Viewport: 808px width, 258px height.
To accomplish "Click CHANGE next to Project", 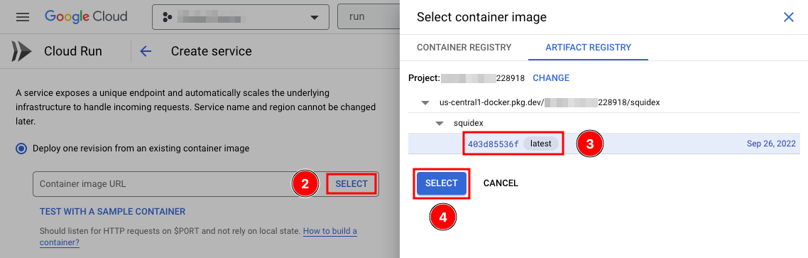I will [551, 78].
